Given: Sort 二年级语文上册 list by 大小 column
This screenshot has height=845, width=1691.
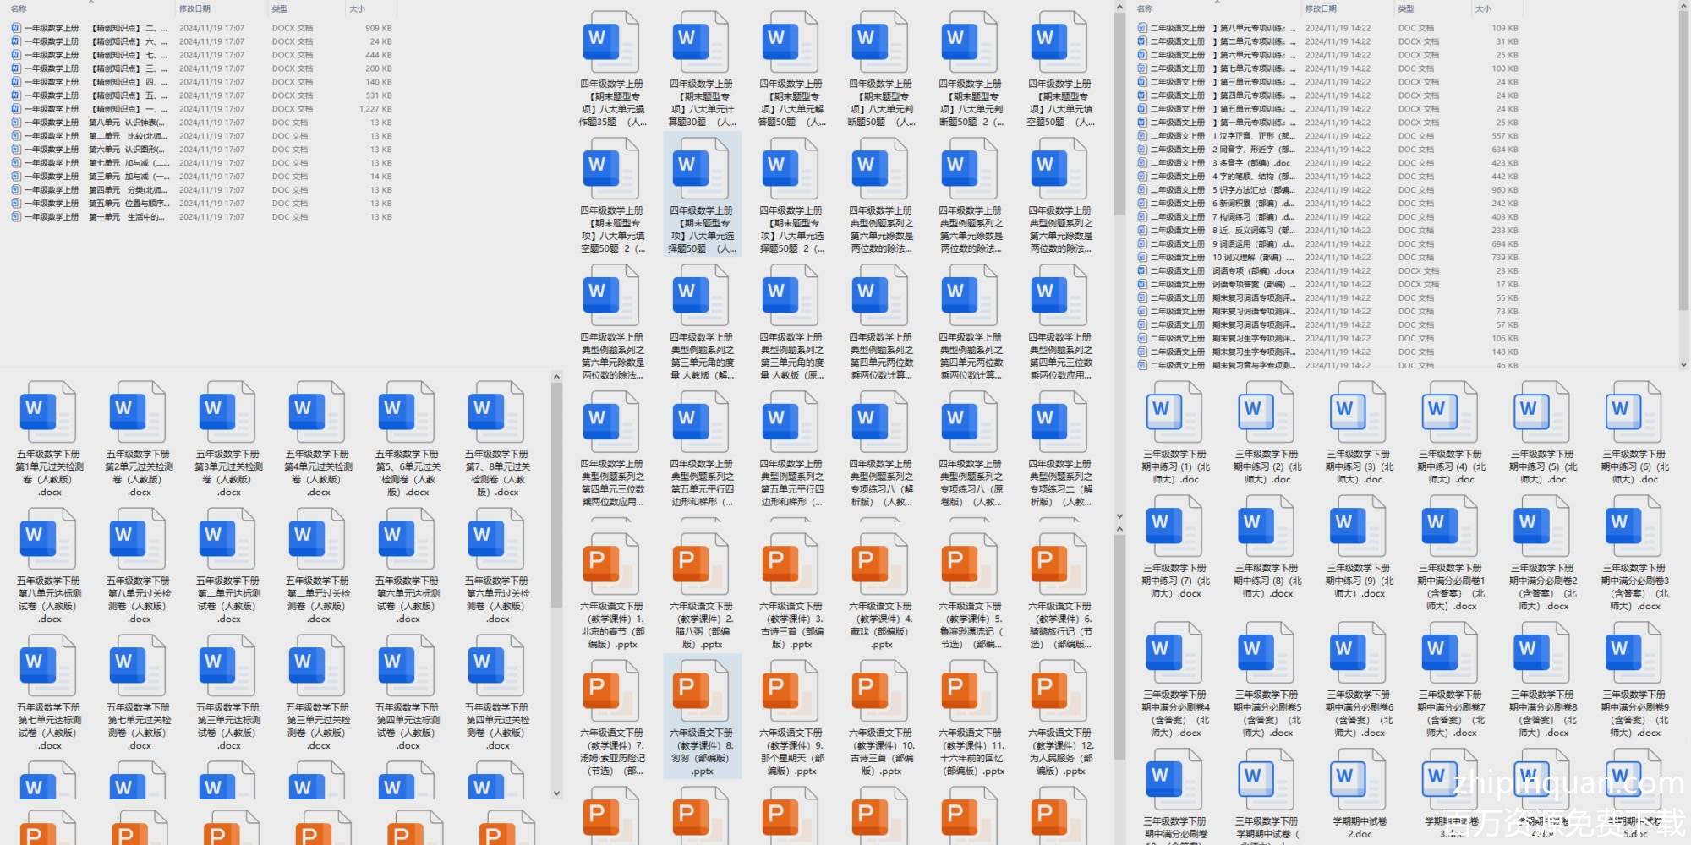Looking at the screenshot, I should [x=1483, y=8].
